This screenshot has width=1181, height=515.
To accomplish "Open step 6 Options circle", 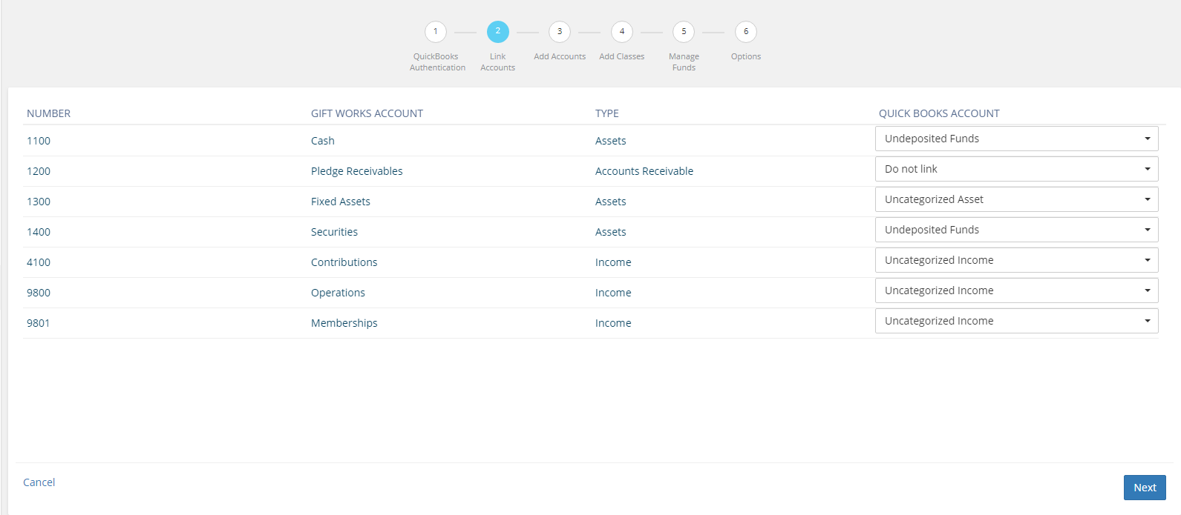I will [x=746, y=32].
